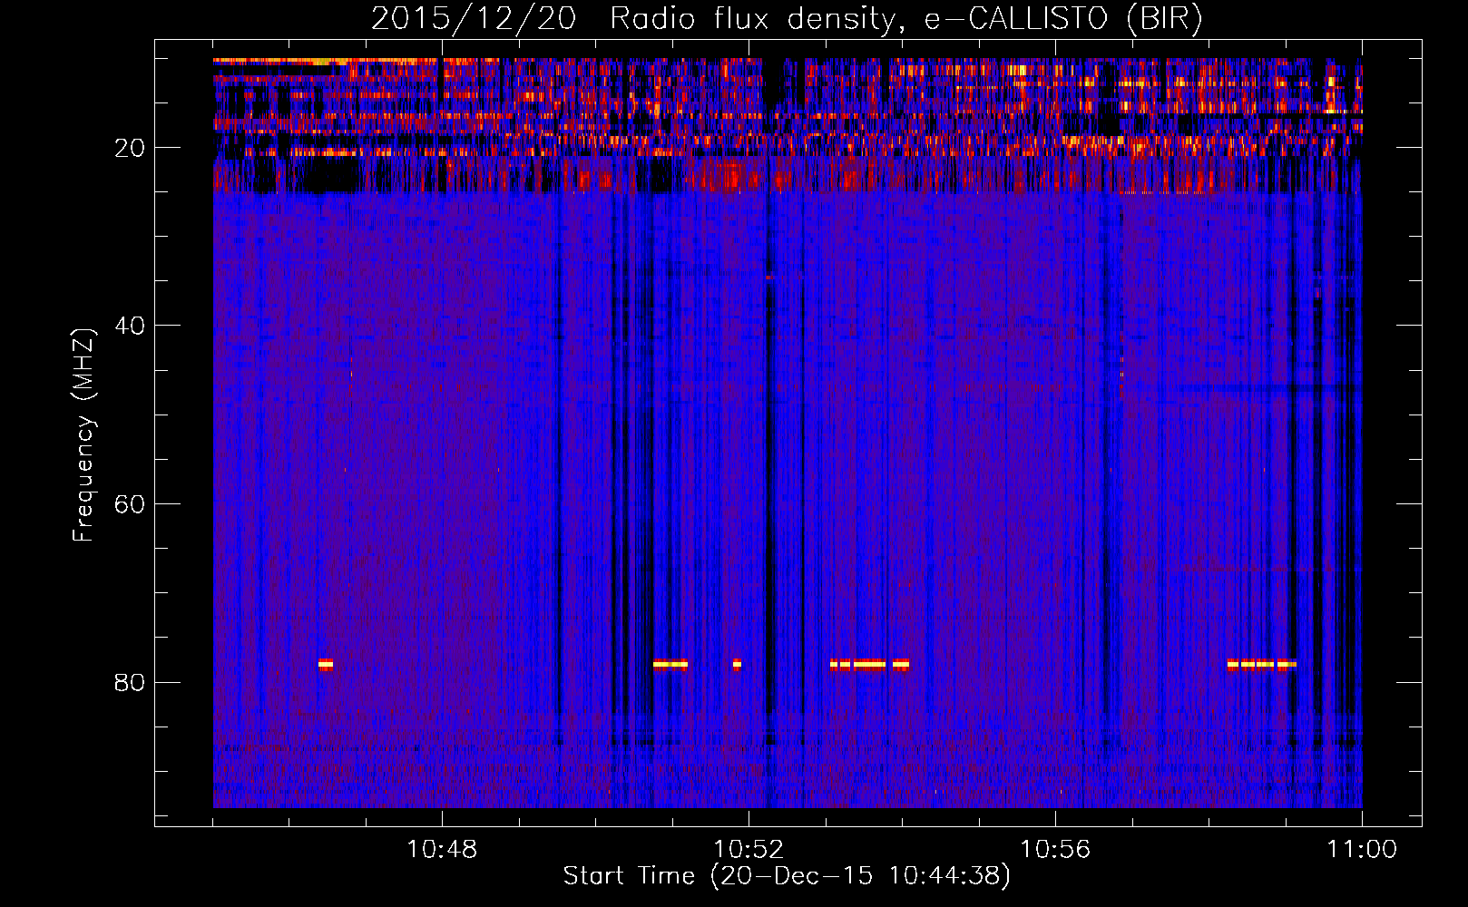Click the 10:48 time tick label
This screenshot has height=907, width=1468.
[442, 850]
